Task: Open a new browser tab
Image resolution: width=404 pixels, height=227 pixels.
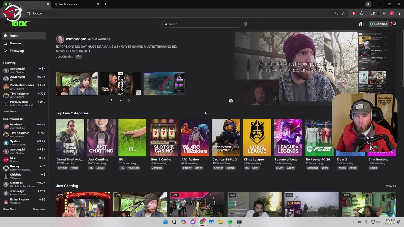Action: (x=105, y=4)
